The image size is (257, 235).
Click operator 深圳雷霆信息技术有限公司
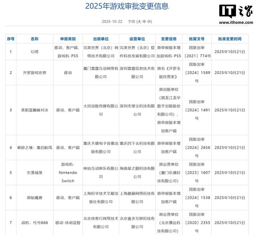point(137,73)
